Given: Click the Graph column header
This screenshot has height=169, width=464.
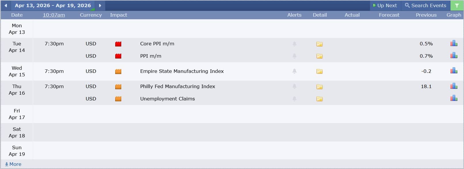Looking at the screenshot, I should [454, 15].
